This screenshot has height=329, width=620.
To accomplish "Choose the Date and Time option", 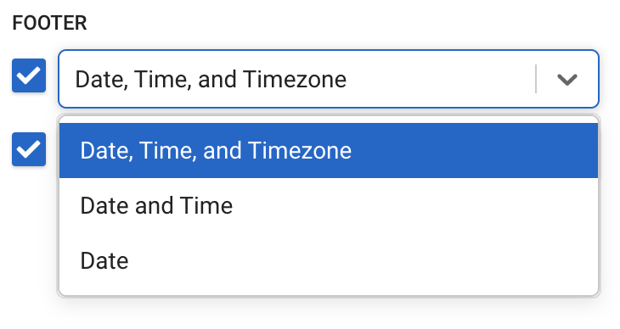I will [329, 205].
